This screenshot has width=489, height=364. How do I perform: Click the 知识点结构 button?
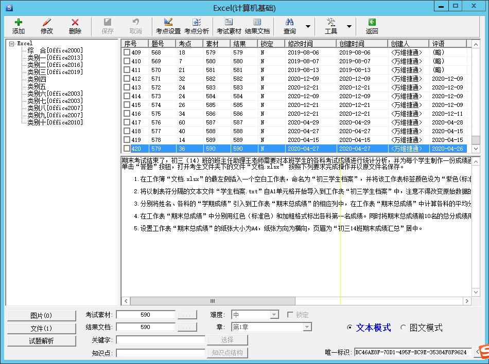pos(228,353)
